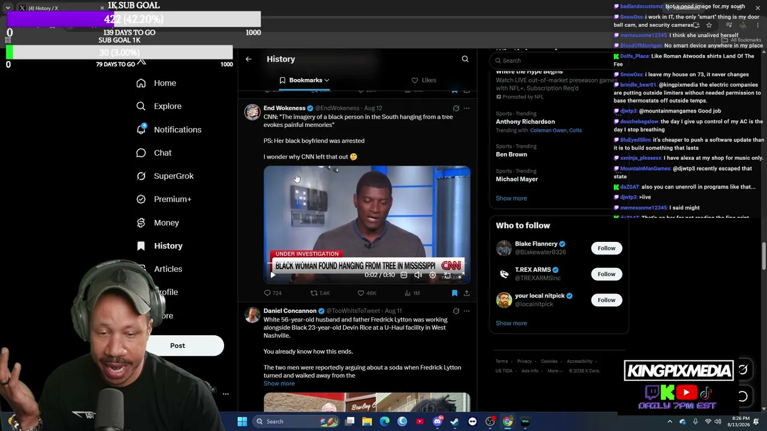Open SuperGrok icon in sidebar
This screenshot has width=767, height=431.
click(x=141, y=176)
